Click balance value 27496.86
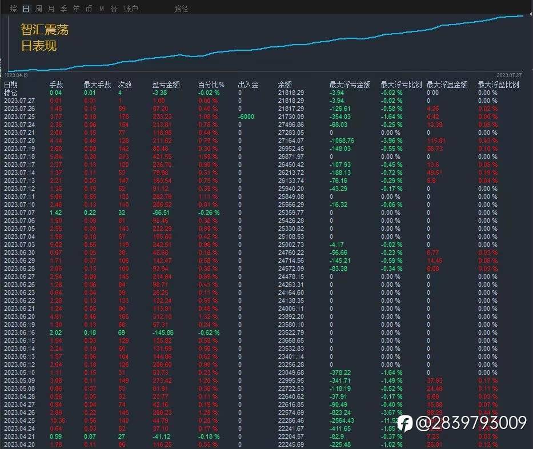This screenshot has height=449, width=533. pos(291,125)
